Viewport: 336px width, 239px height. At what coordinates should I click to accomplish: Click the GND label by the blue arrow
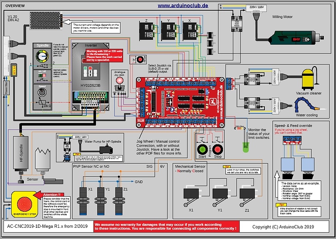[x=139, y=182]
